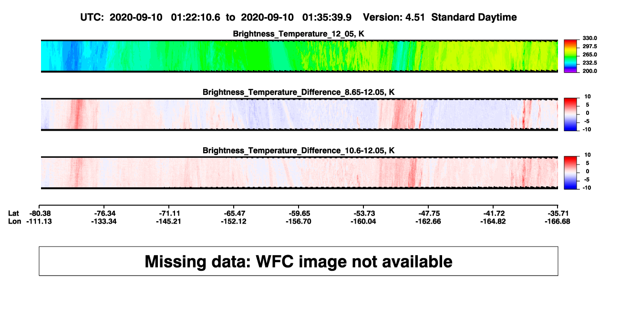Click the 265.0 colorbar label
The width and height of the screenshot is (620, 318).
(589, 54)
